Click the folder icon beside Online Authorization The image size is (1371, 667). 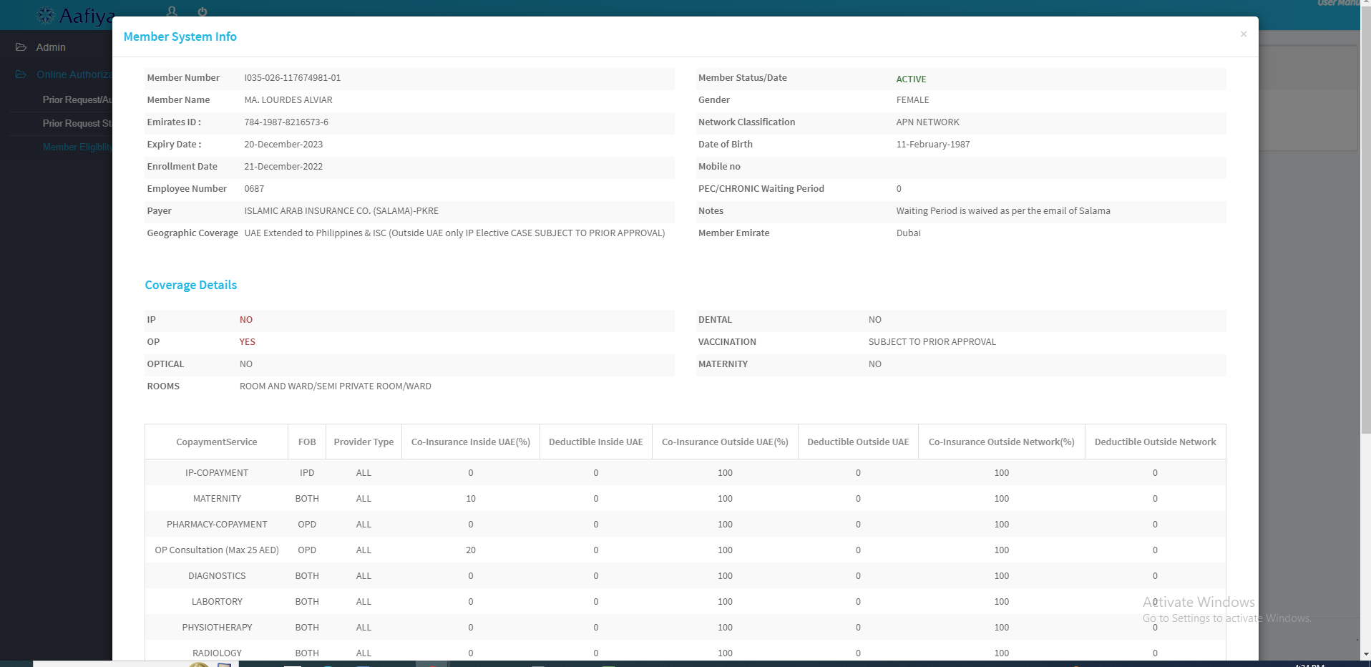click(21, 74)
